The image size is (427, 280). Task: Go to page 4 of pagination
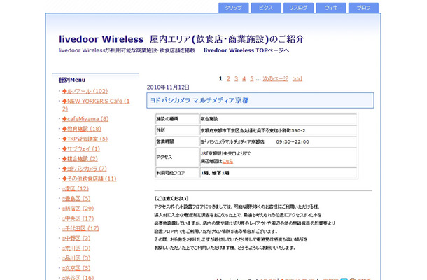(x=244, y=78)
